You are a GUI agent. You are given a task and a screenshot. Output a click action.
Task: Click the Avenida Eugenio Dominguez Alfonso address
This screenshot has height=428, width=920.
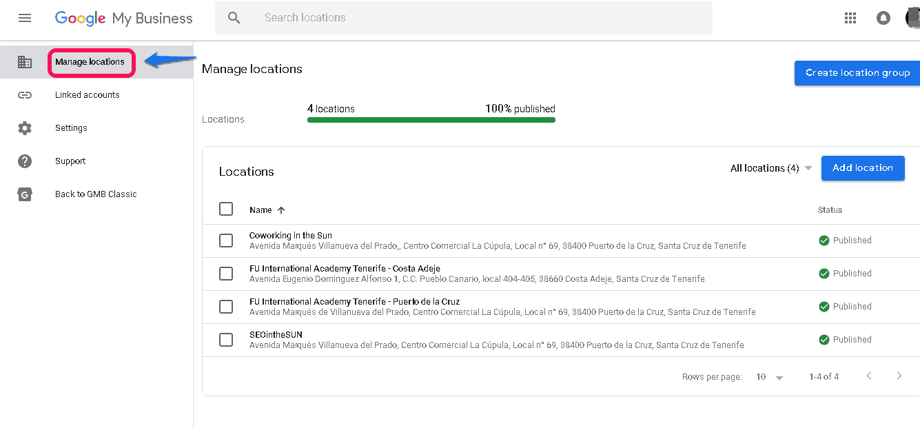[477, 279]
